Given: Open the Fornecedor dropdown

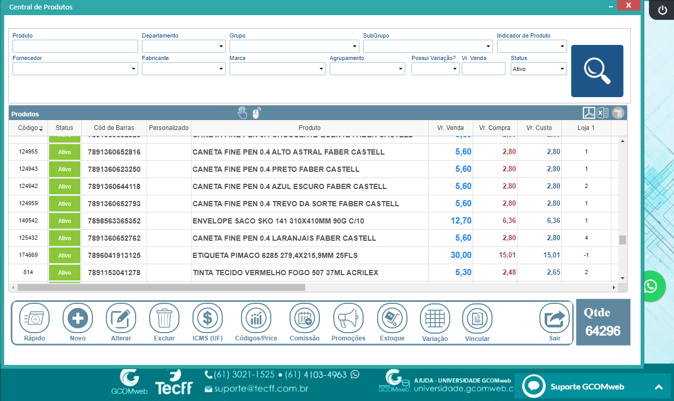Looking at the screenshot, I should 75,69.
